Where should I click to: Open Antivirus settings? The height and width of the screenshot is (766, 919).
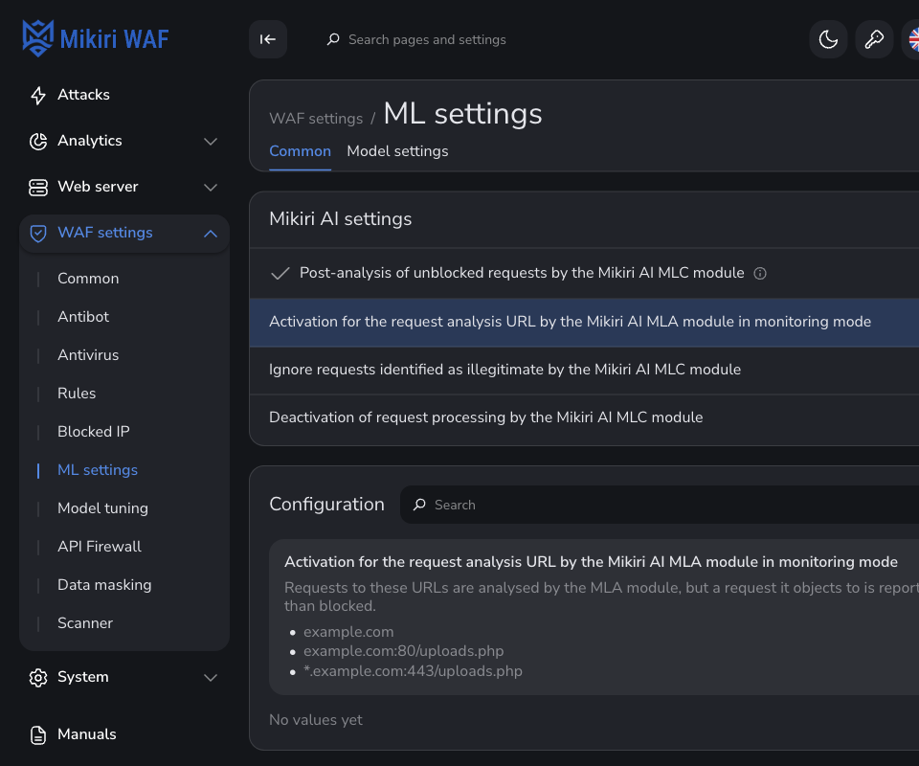point(88,355)
